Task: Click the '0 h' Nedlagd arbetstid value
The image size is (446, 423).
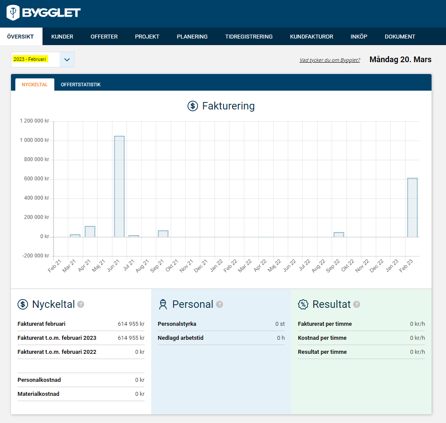Action: pyautogui.click(x=281, y=338)
